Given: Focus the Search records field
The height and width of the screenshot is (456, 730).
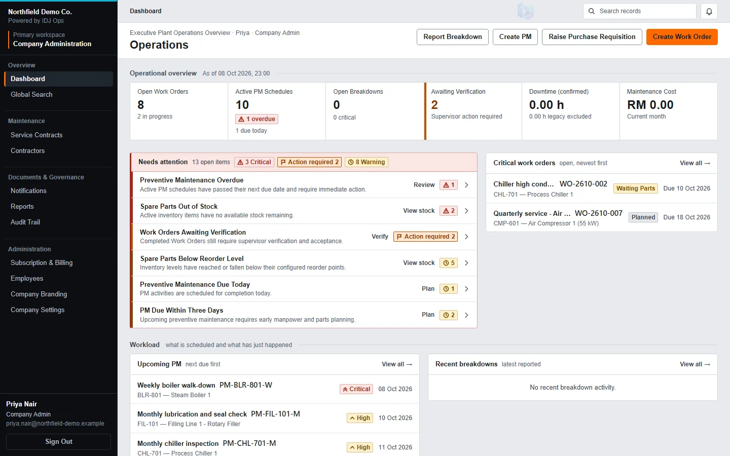Looking at the screenshot, I should 639,11.
